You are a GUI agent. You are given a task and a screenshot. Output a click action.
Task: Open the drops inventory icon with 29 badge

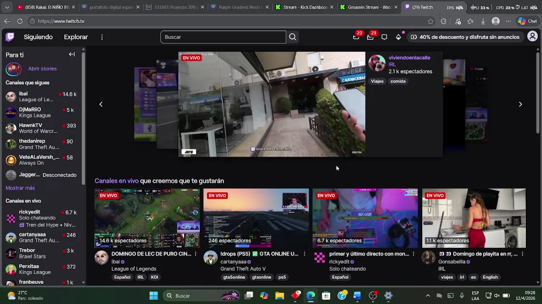pyautogui.click(x=370, y=37)
